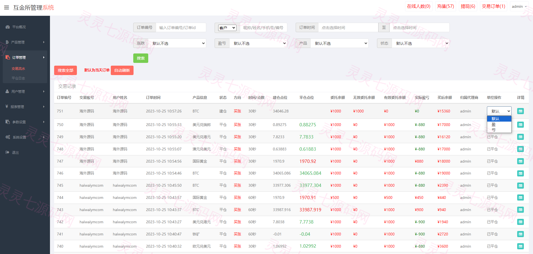
Task: Expand 用户管理 sidebar menu
Action: pyautogui.click(x=25, y=91)
